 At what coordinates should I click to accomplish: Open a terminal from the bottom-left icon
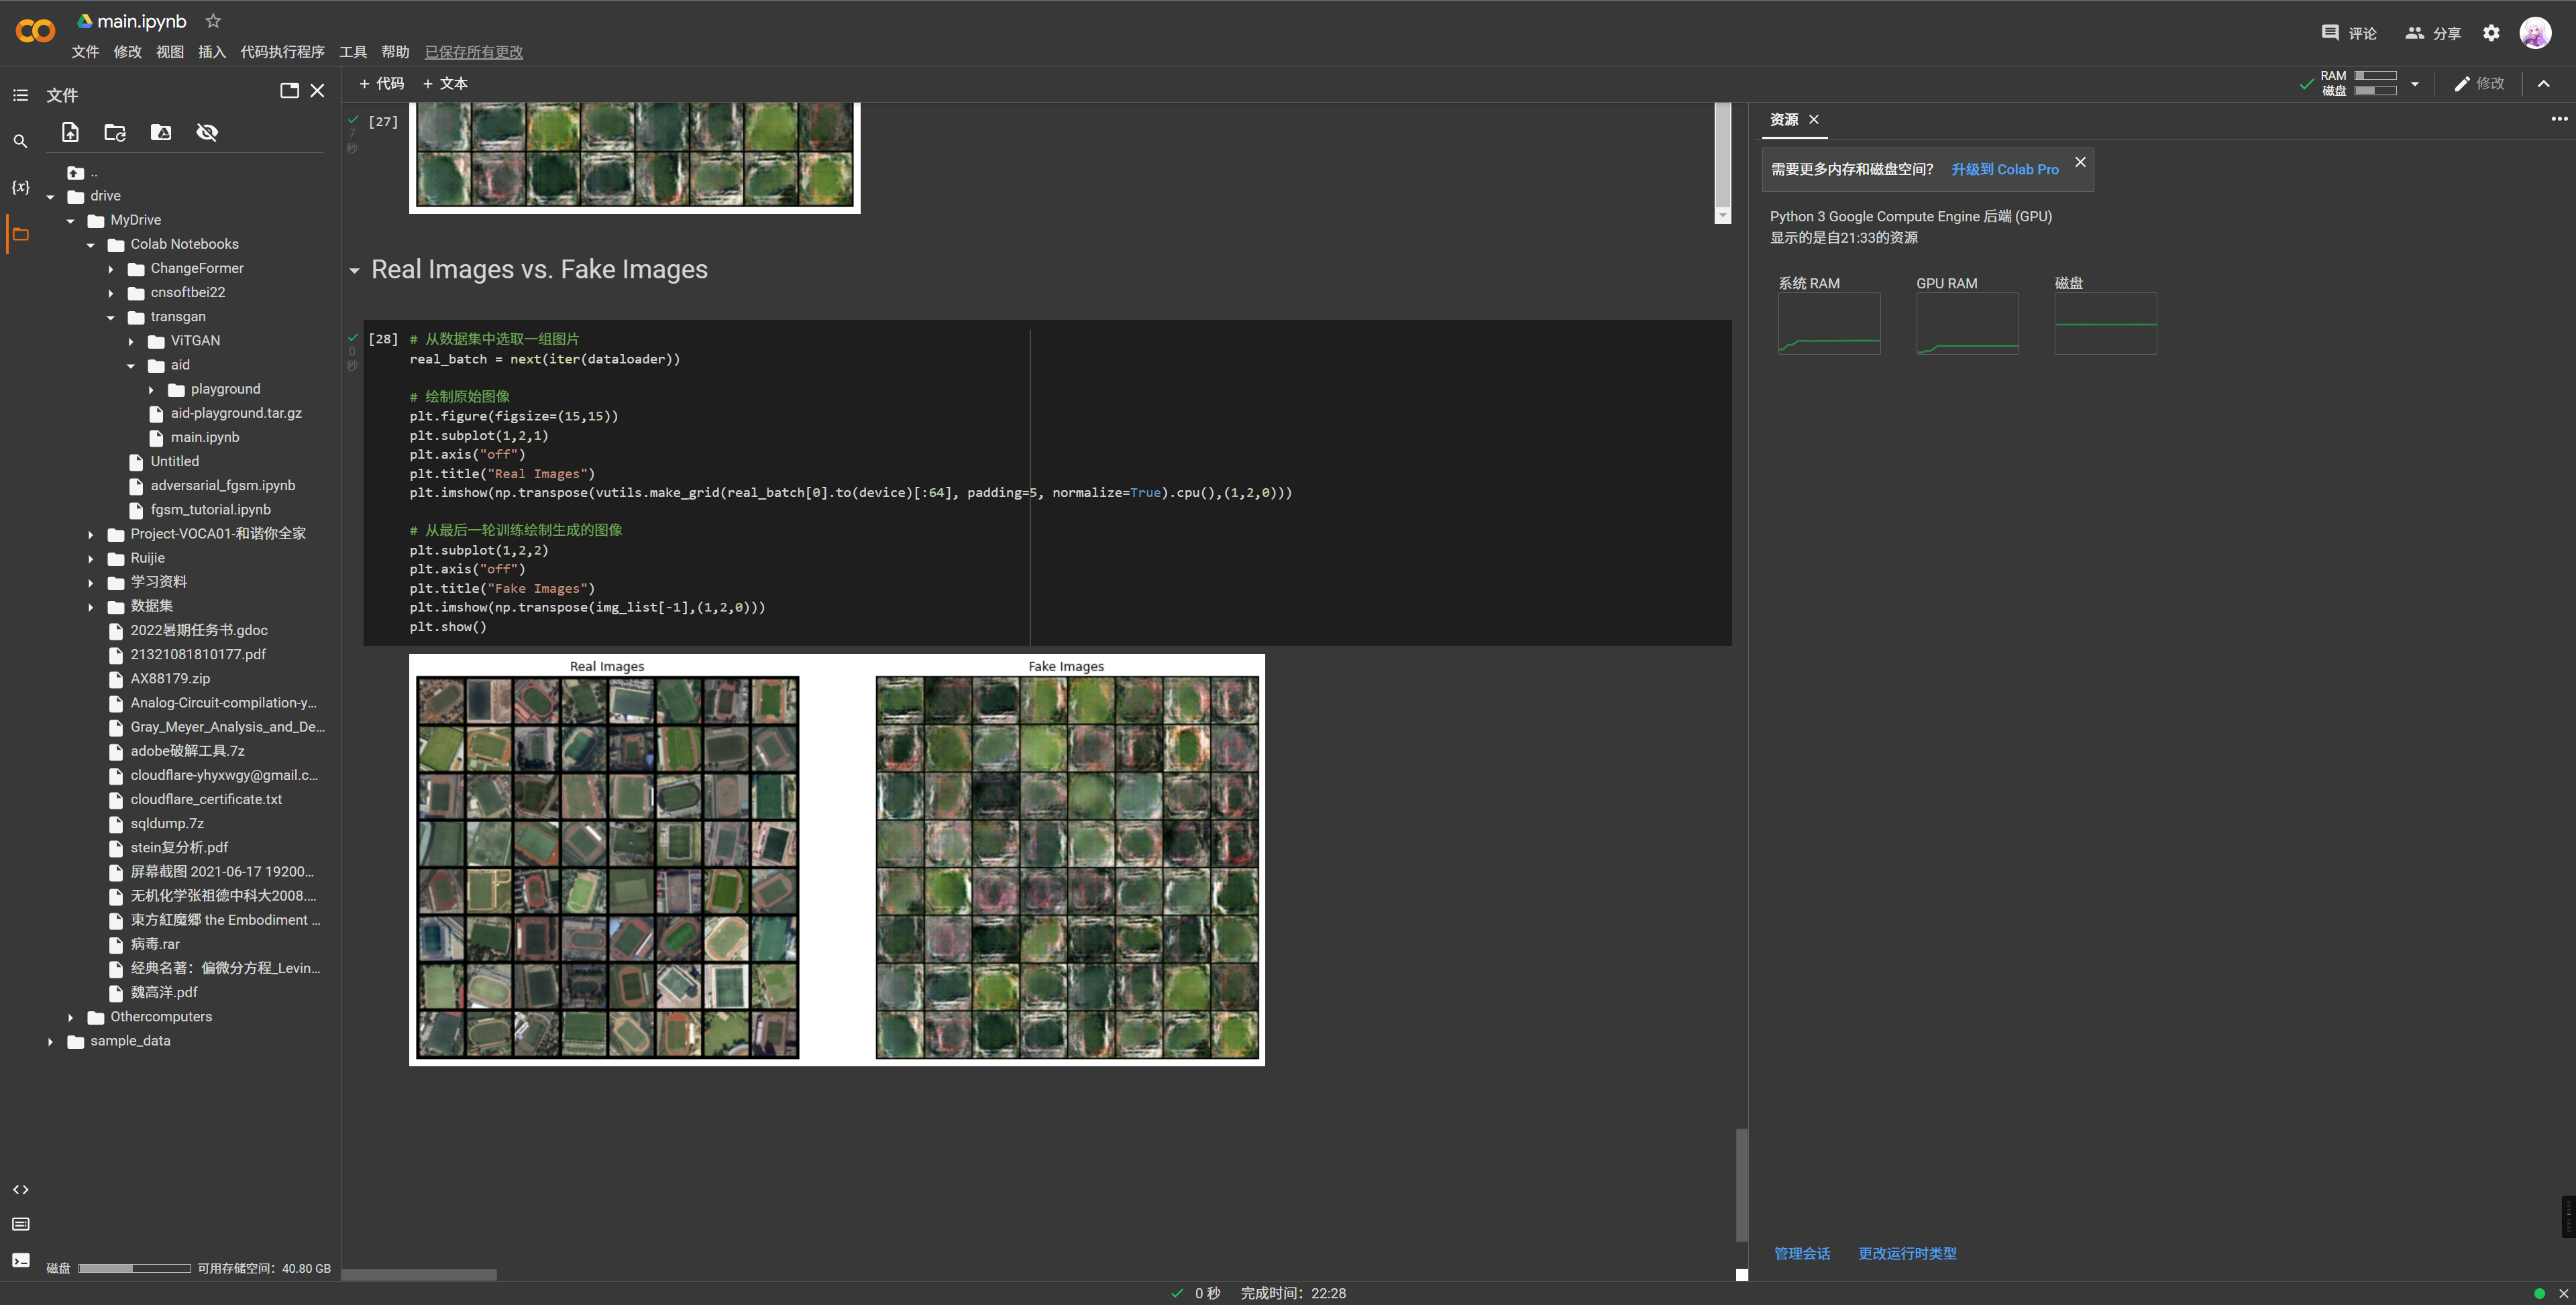(20, 1260)
